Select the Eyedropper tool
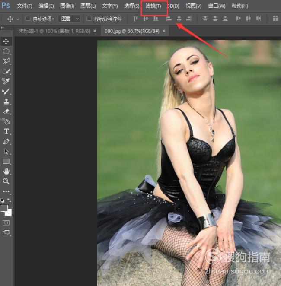The image size is (281, 286). pyautogui.click(x=6, y=81)
